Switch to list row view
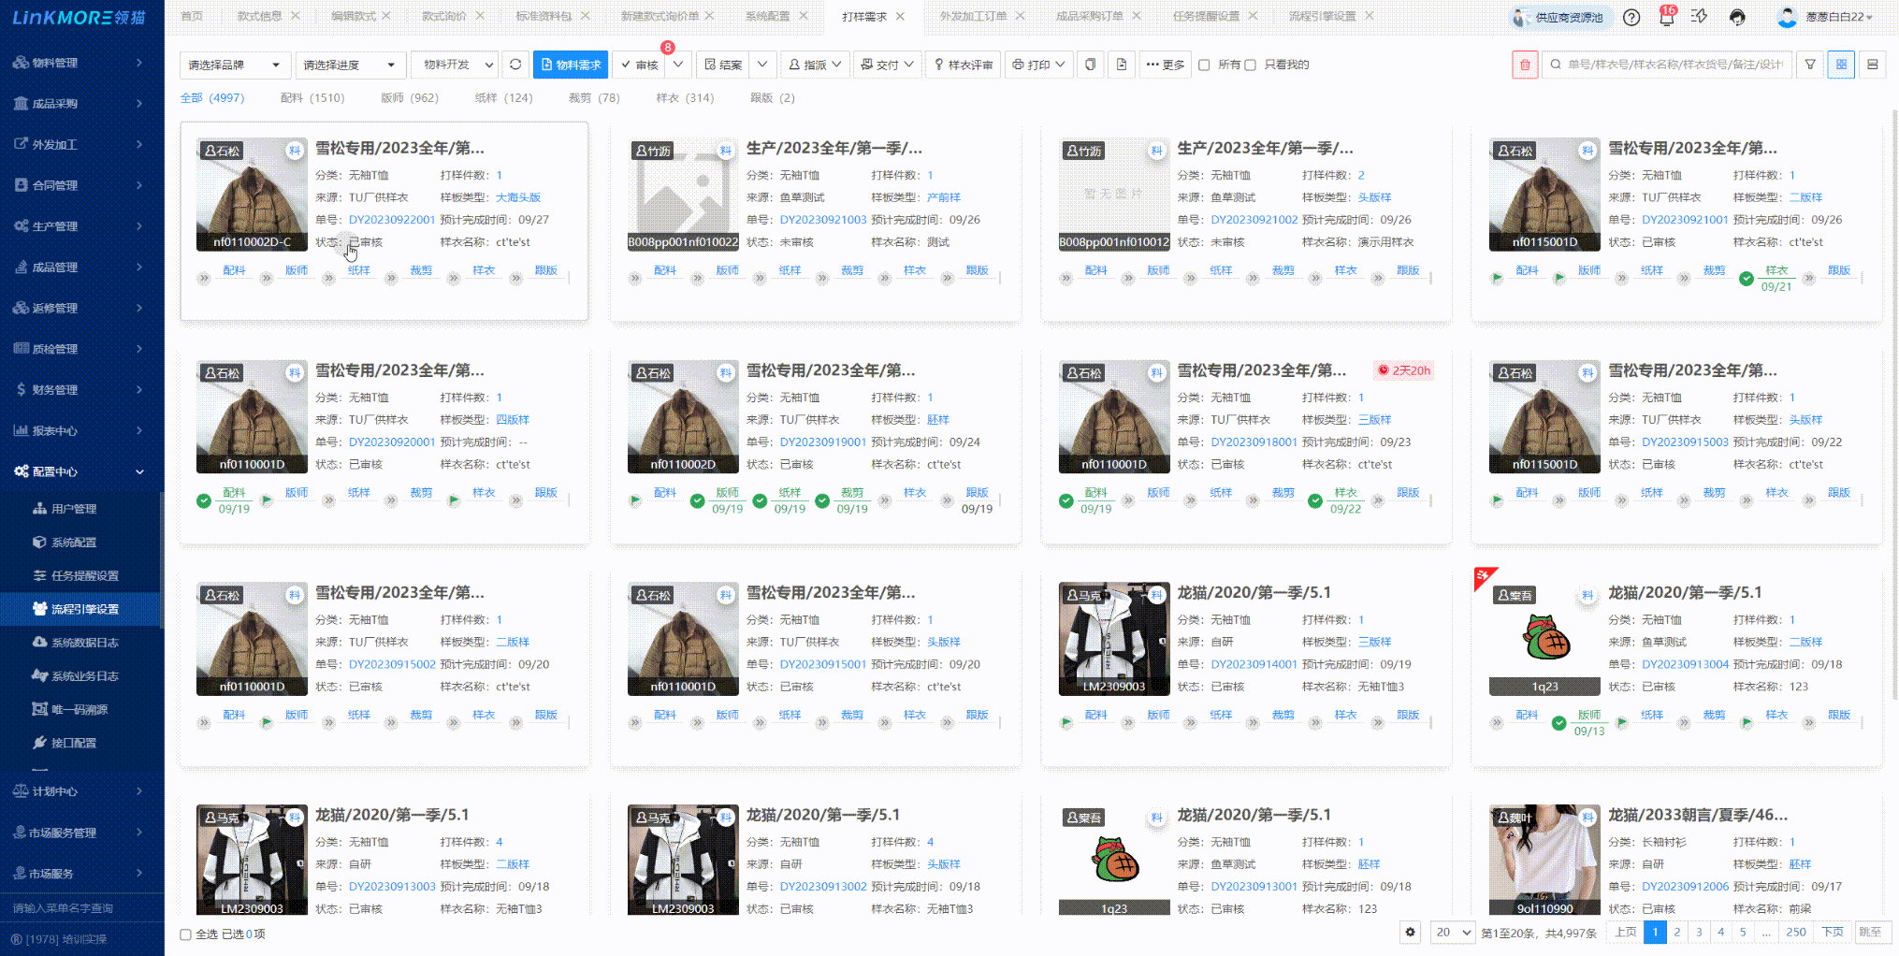The image size is (1899, 956). tap(1872, 65)
